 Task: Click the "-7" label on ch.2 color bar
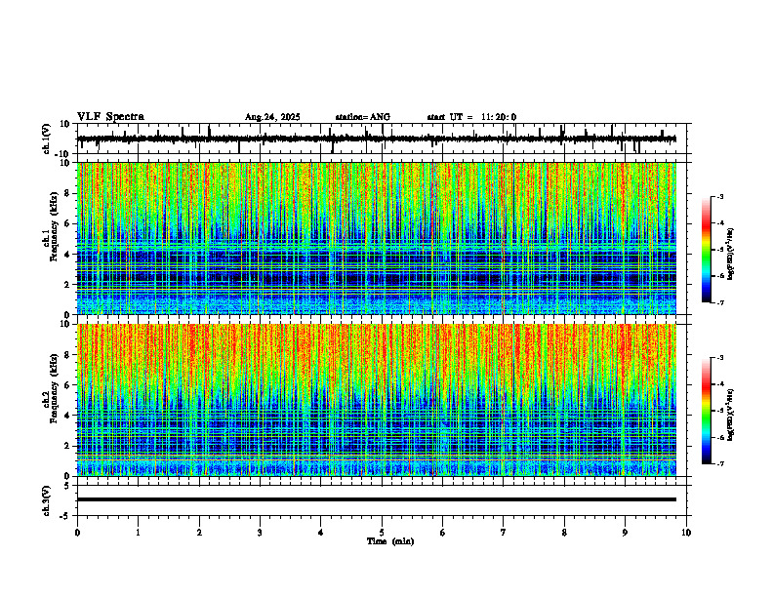[720, 463]
